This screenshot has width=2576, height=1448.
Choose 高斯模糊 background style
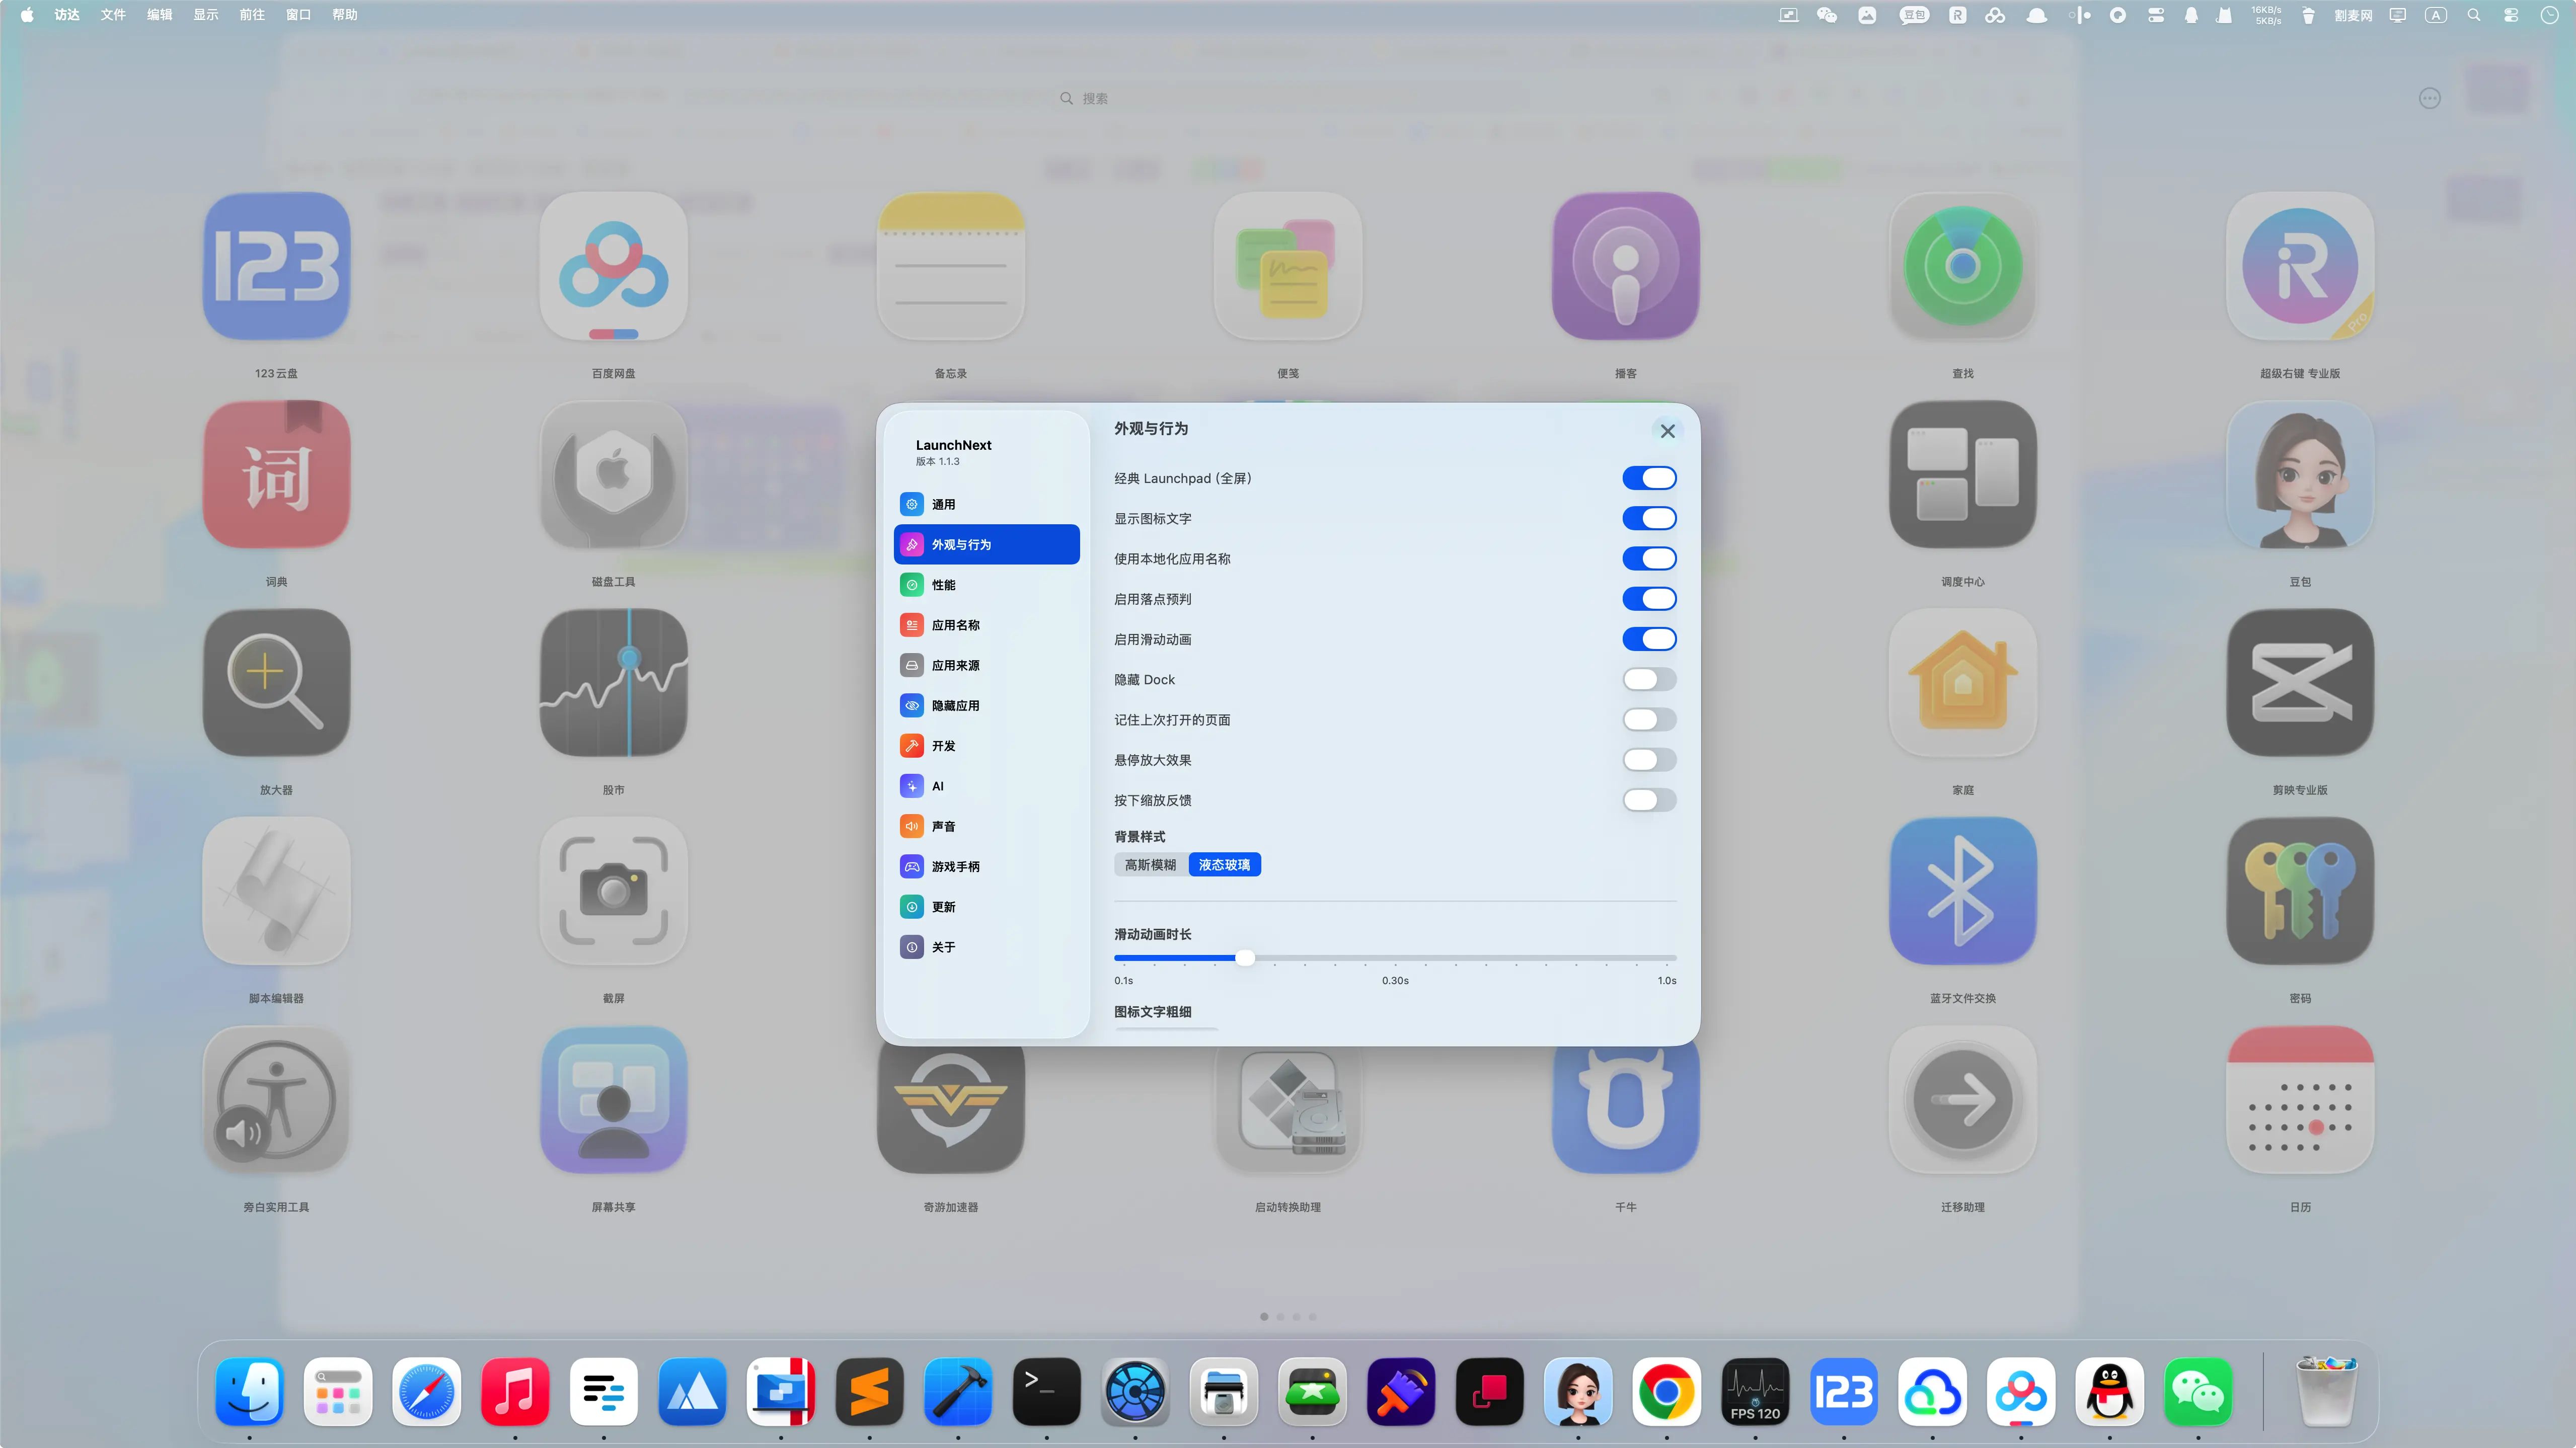(1150, 864)
